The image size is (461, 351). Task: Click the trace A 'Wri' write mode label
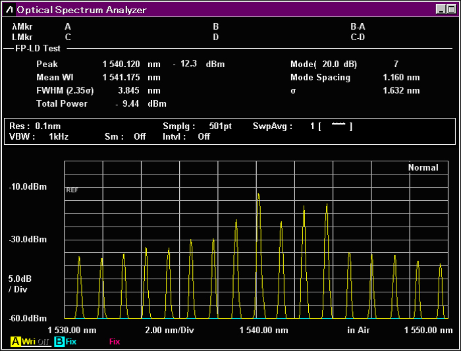(28, 342)
